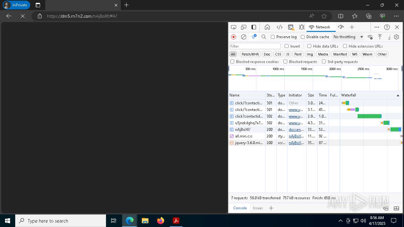
Task: Enable Preserve log checkbox
Action: [273, 37]
